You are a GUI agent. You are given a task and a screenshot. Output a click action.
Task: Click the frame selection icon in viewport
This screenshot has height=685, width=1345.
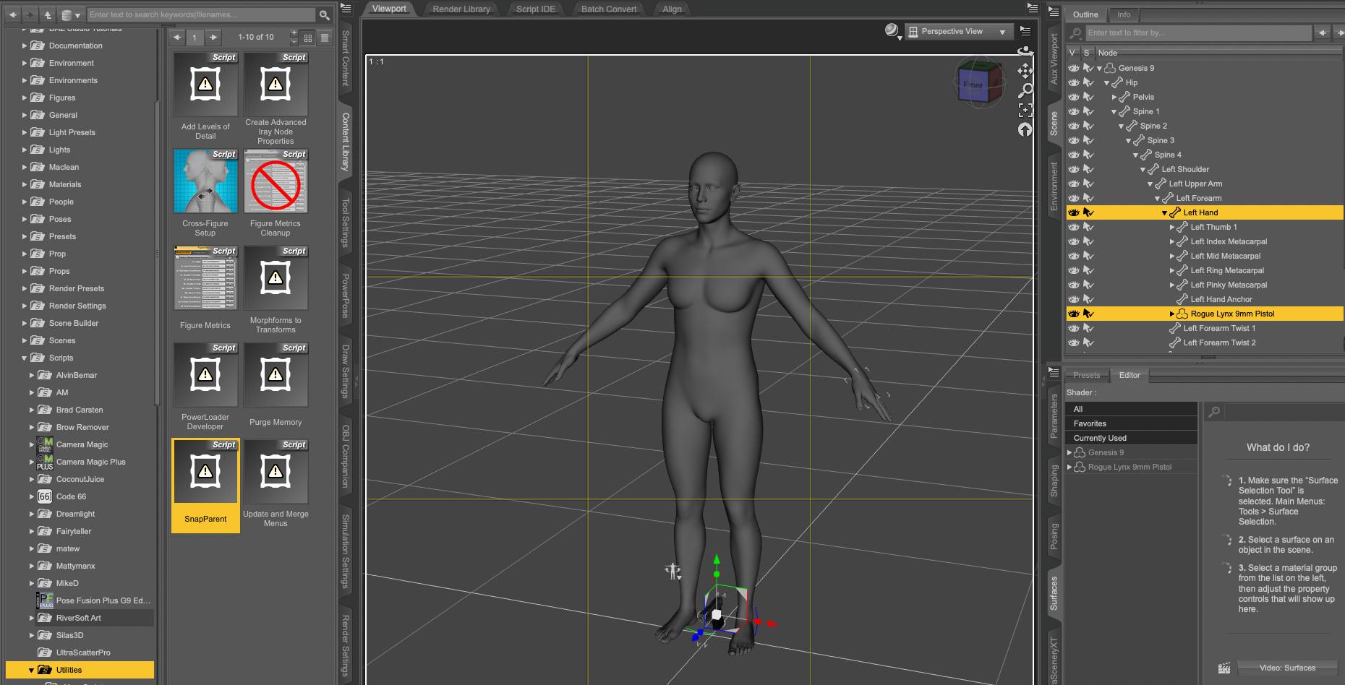point(1025,110)
